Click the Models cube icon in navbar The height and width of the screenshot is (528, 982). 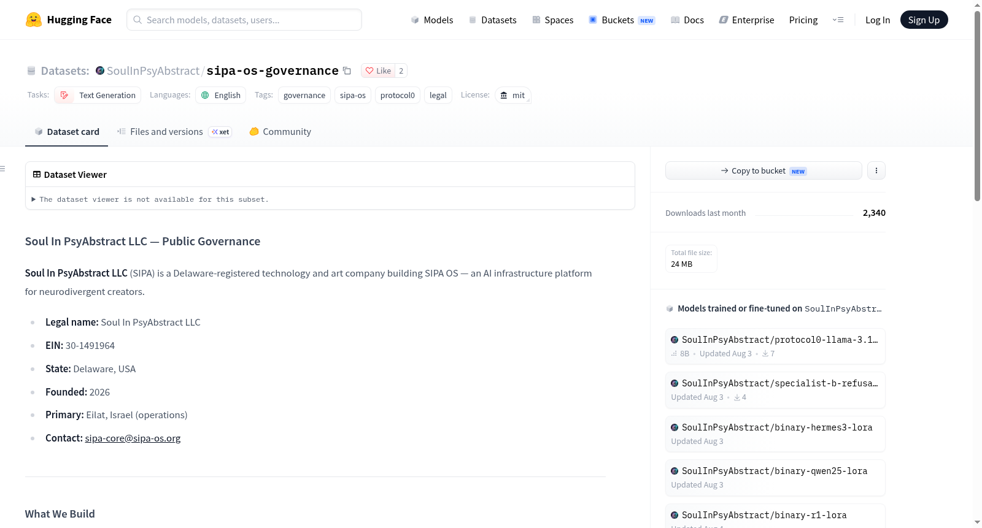pos(415,20)
